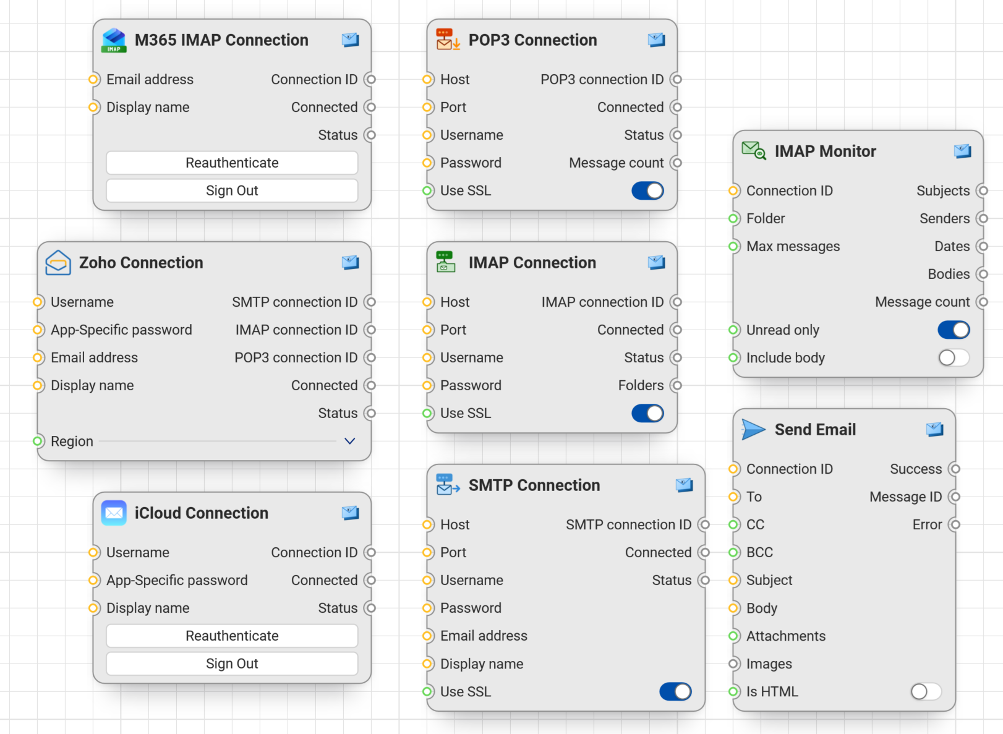Toggle Use SSL on POP3 Connection
The height and width of the screenshot is (734, 1003).
pos(647,190)
